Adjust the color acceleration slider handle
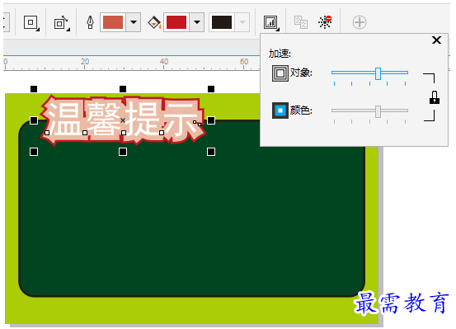Screen dimensions: 456x329 [x=378, y=111]
